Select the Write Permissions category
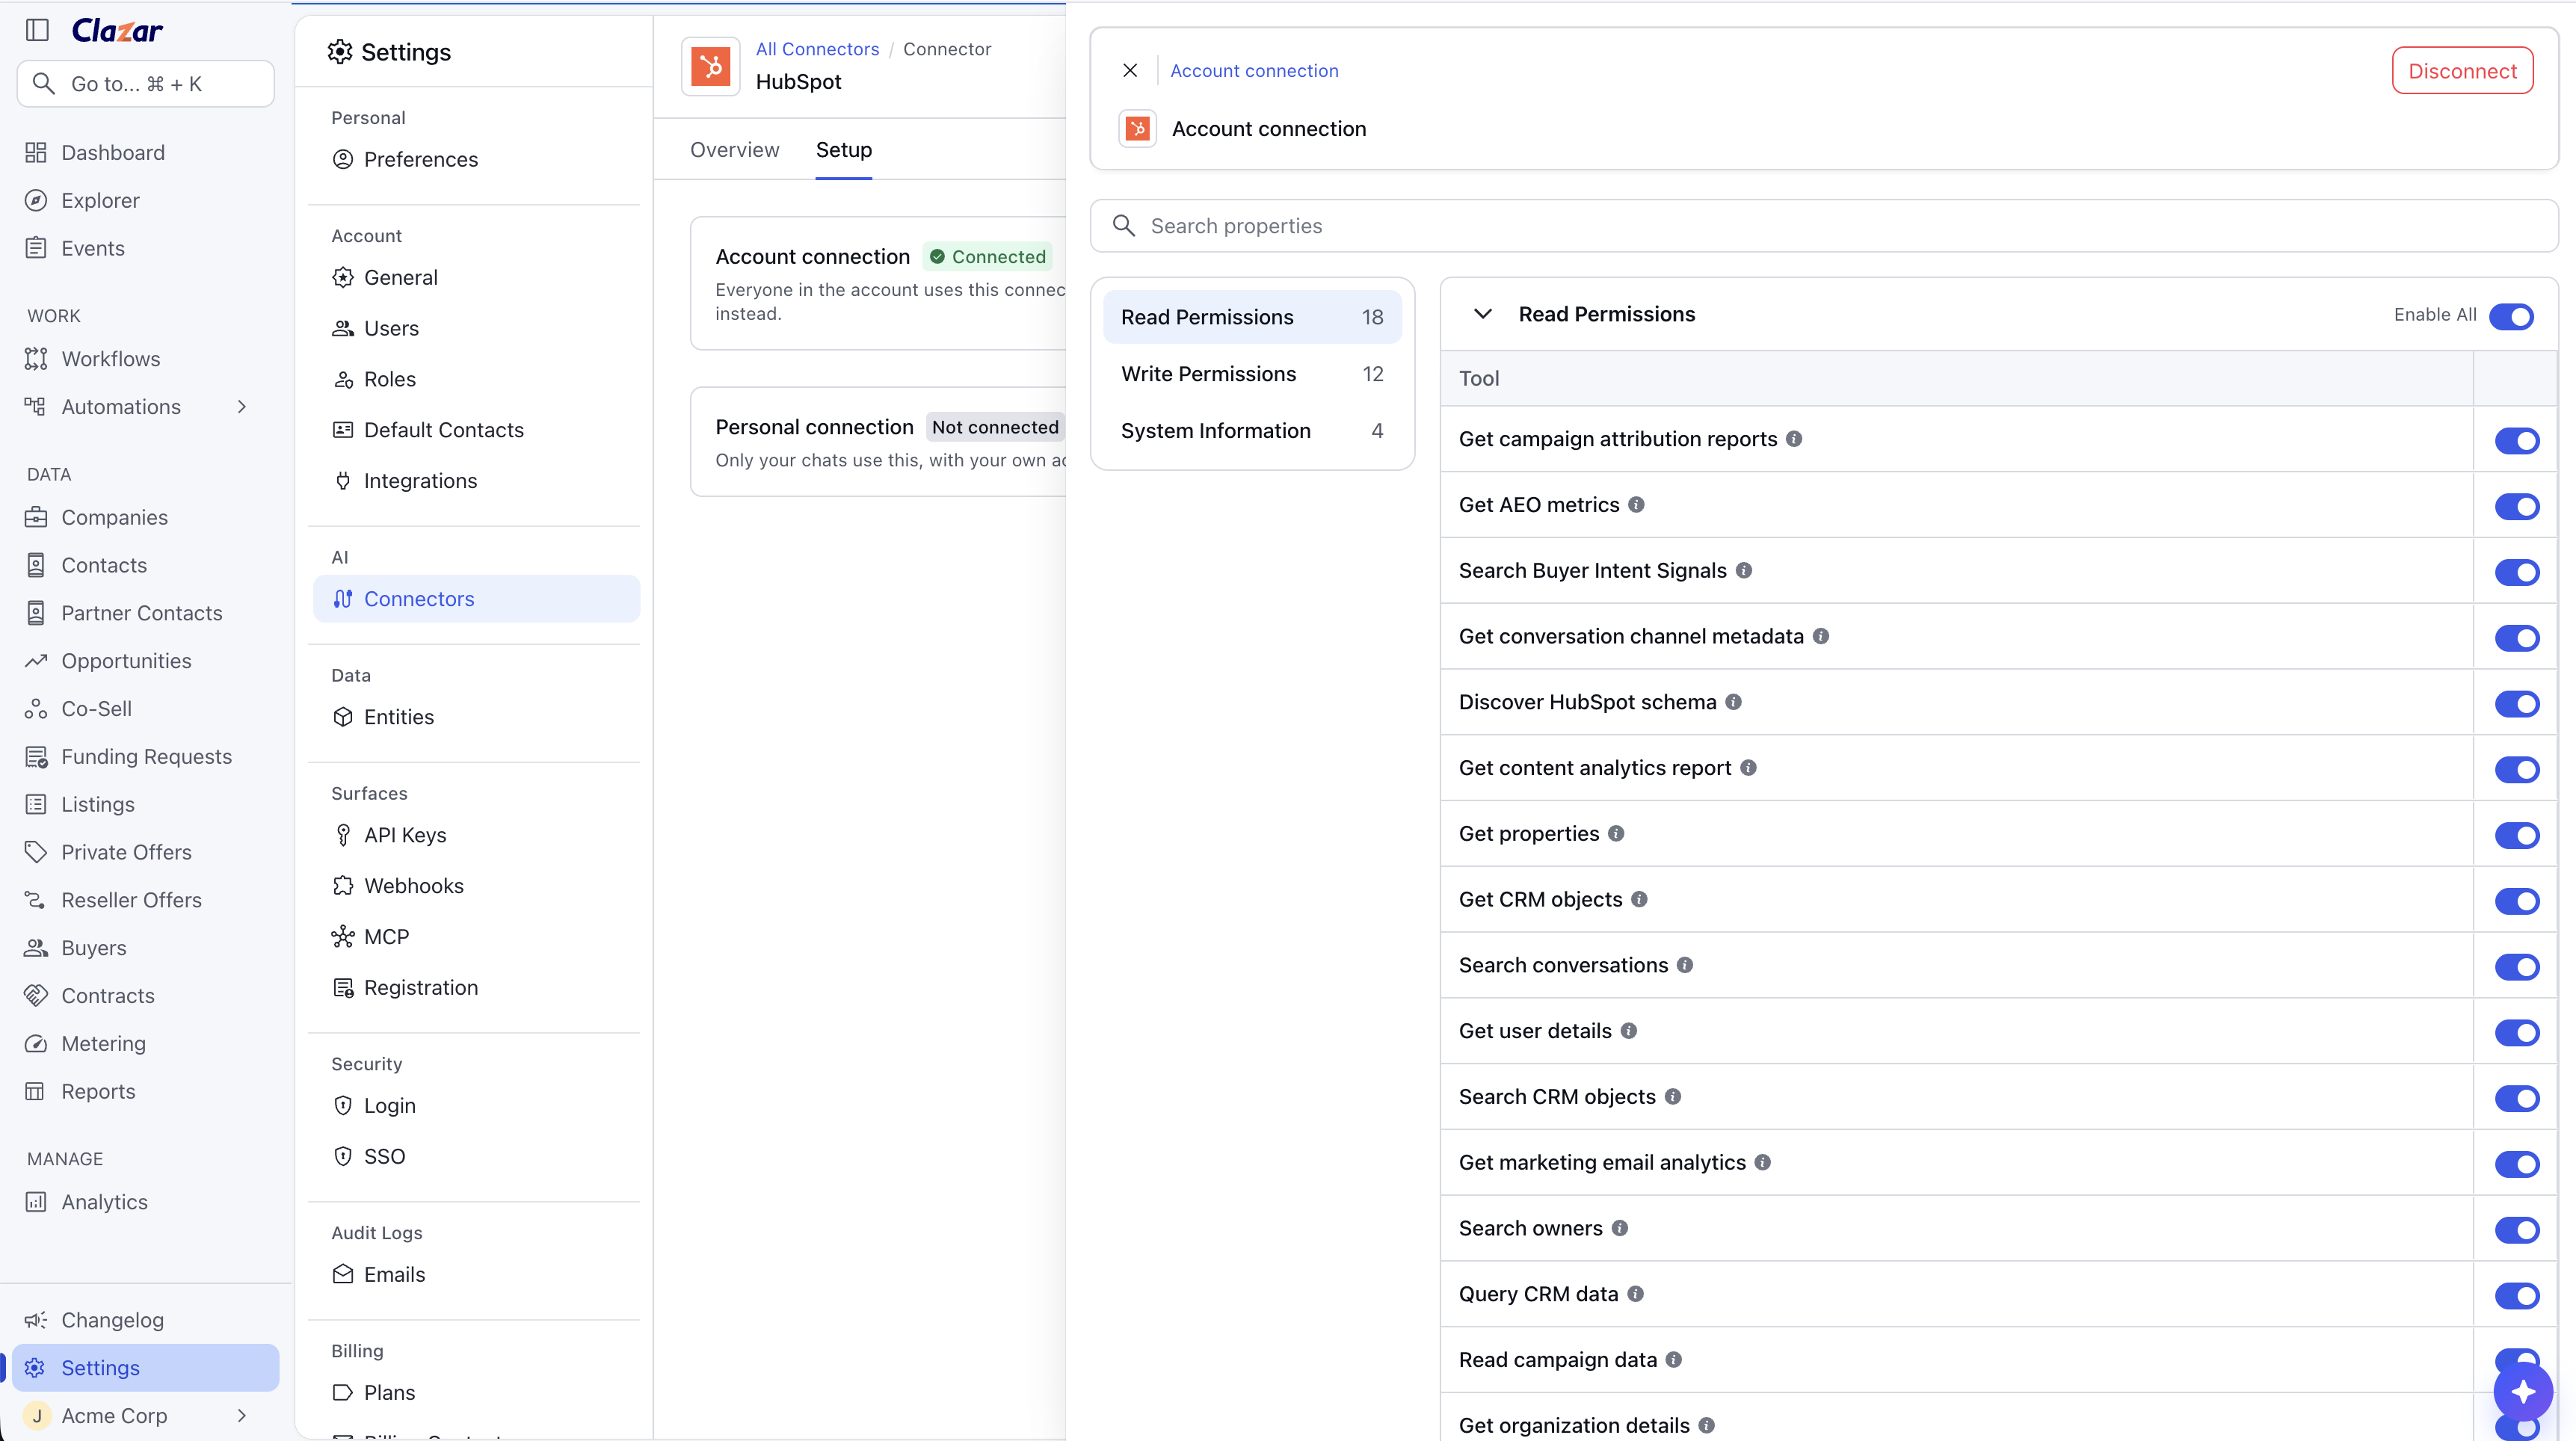 click(x=1252, y=374)
